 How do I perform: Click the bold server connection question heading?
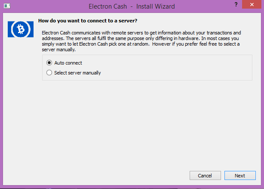(90, 20)
